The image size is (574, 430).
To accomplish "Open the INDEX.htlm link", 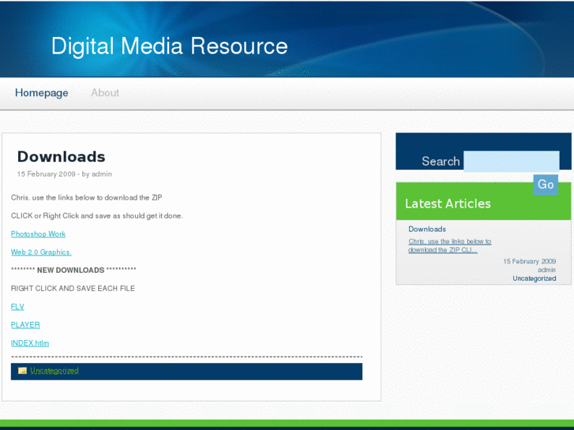I will pos(30,343).
